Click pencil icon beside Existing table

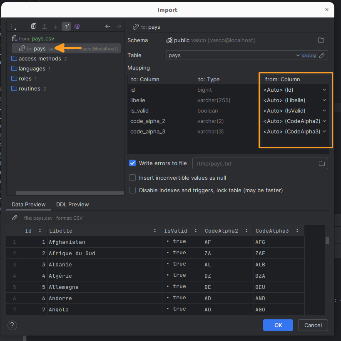(322, 55)
